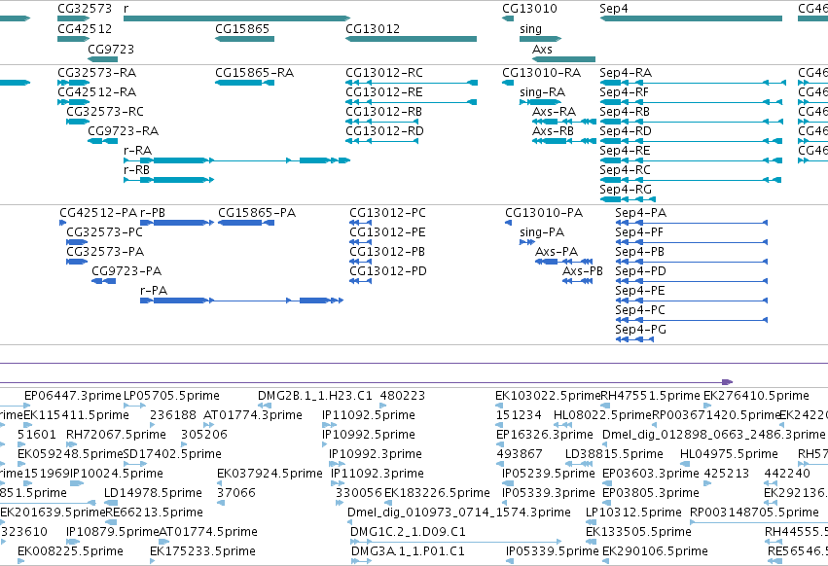828x566 pixels.
Task: Click EST EK183226.5prime
Action: click(437, 493)
